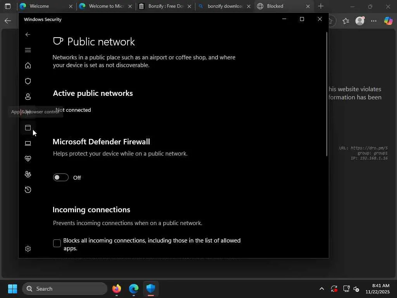The image size is (397, 298).
Task: Click the Active public networks heading
Action: click(x=93, y=93)
